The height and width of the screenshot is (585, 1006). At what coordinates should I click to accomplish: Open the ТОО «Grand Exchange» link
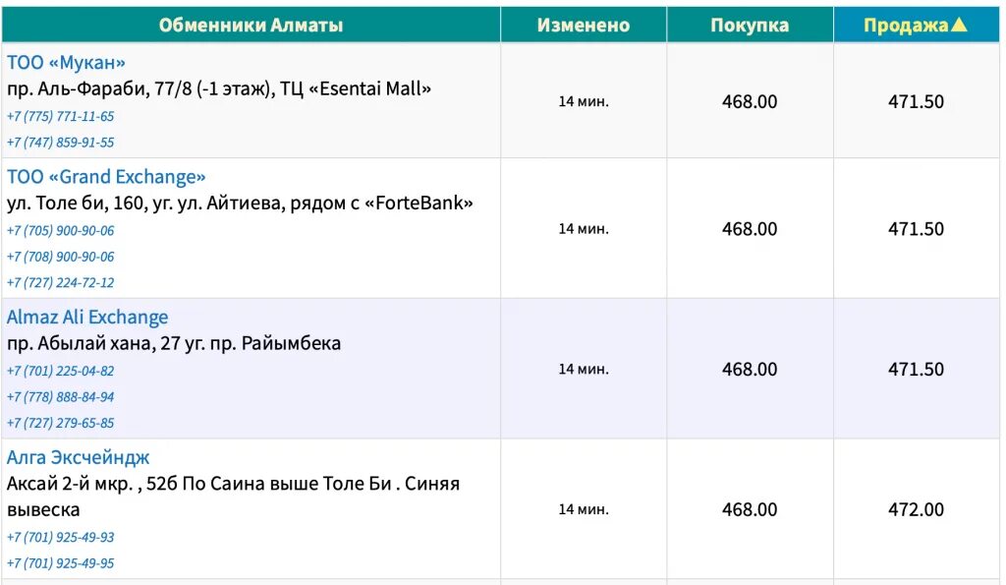pos(106,177)
